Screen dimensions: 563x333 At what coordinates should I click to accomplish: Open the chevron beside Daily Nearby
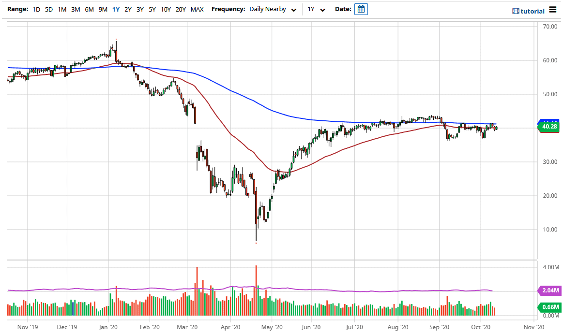tap(294, 10)
